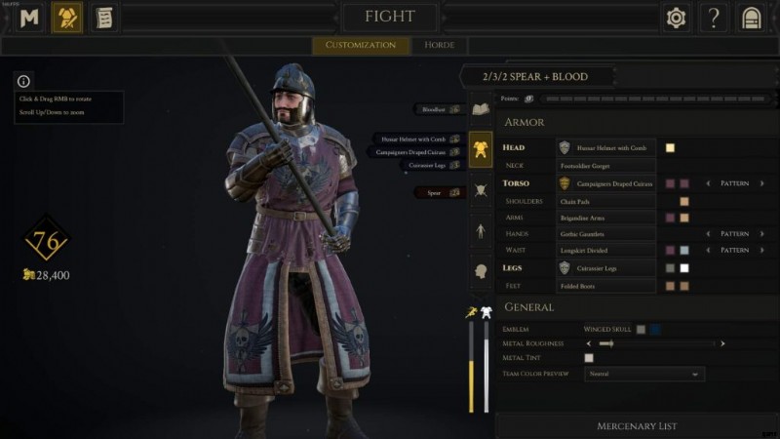Increase Metal Roughness with right arrow
780x439 pixels.
click(722, 343)
